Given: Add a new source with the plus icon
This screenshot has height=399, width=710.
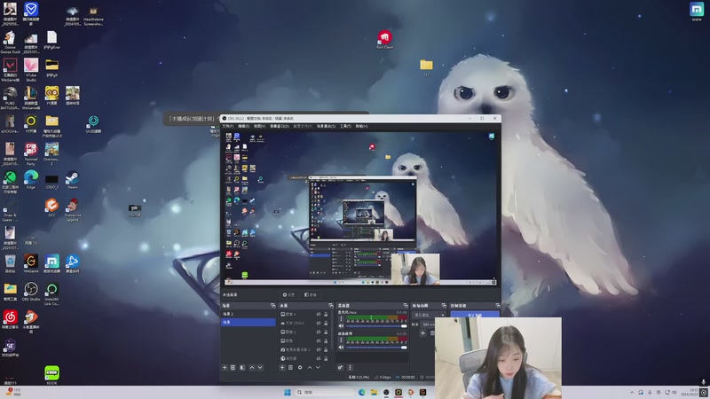Looking at the screenshot, I should [282, 367].
